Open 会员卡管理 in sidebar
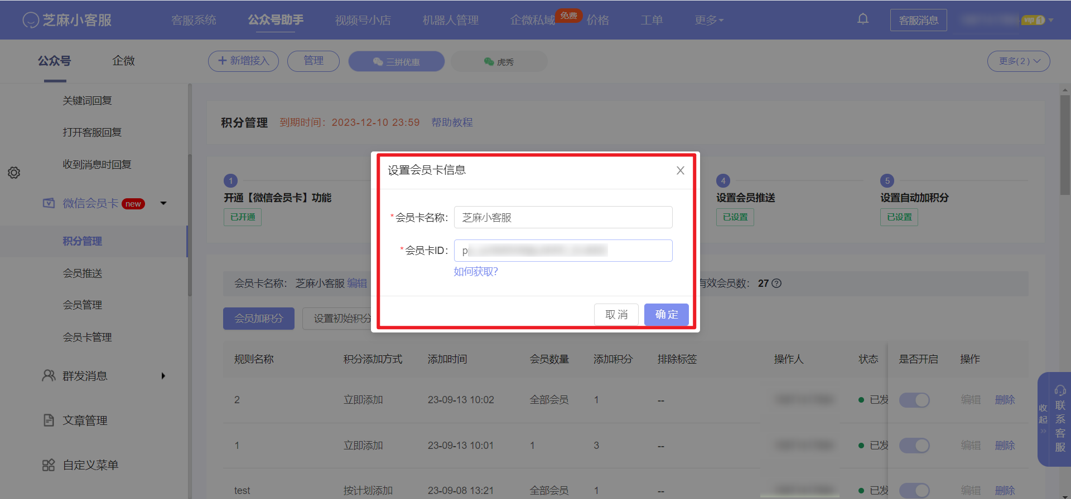The width and height of the screenshot is (1071, 499). [x=88, y=337]
